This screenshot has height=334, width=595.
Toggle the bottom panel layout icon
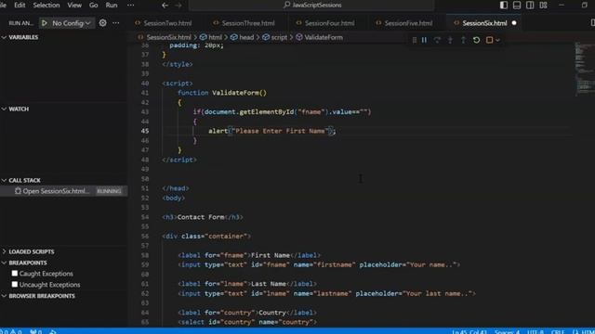pyautogui.click(x=517, y=5)
